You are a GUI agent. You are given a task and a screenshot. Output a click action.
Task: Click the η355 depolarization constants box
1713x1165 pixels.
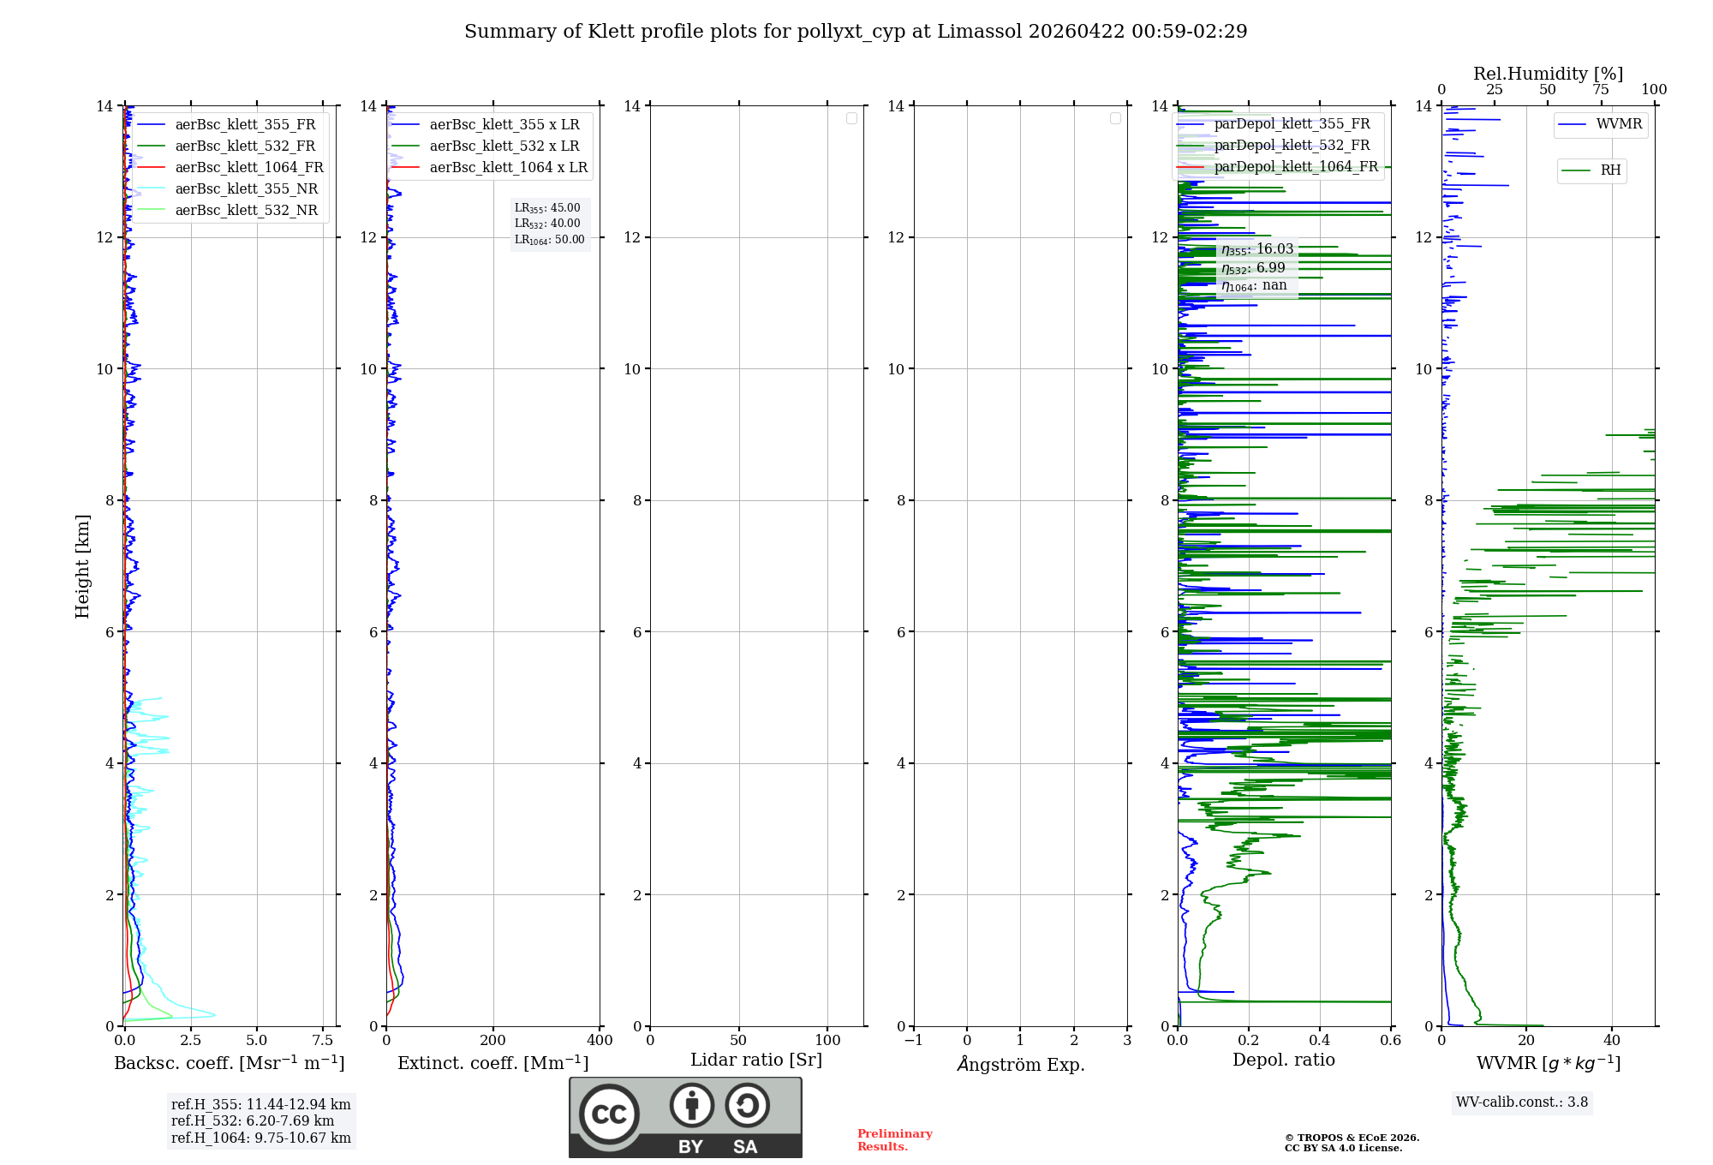point(1256,267)
